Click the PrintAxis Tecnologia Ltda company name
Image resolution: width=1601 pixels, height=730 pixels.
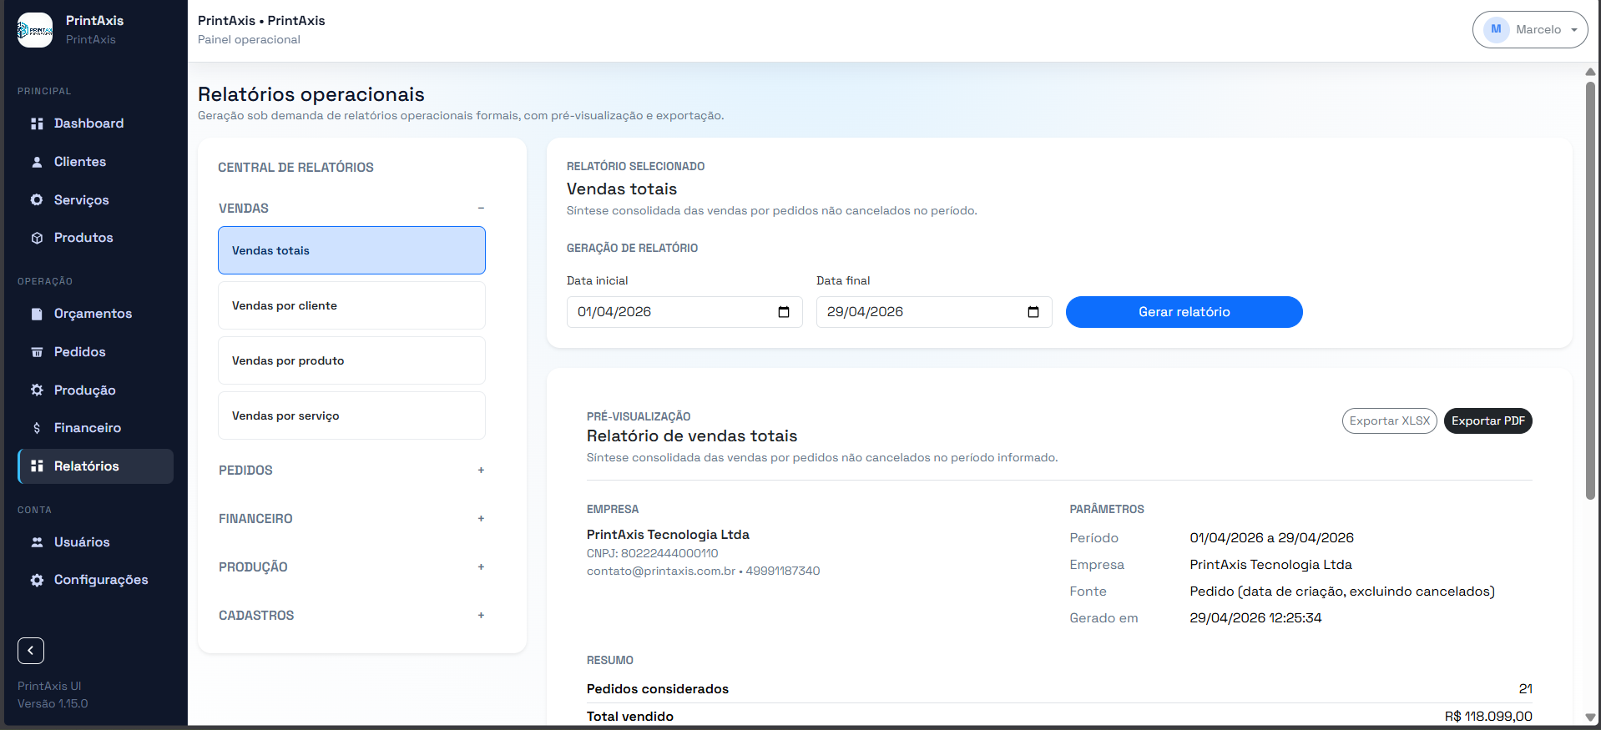point(668,535)
